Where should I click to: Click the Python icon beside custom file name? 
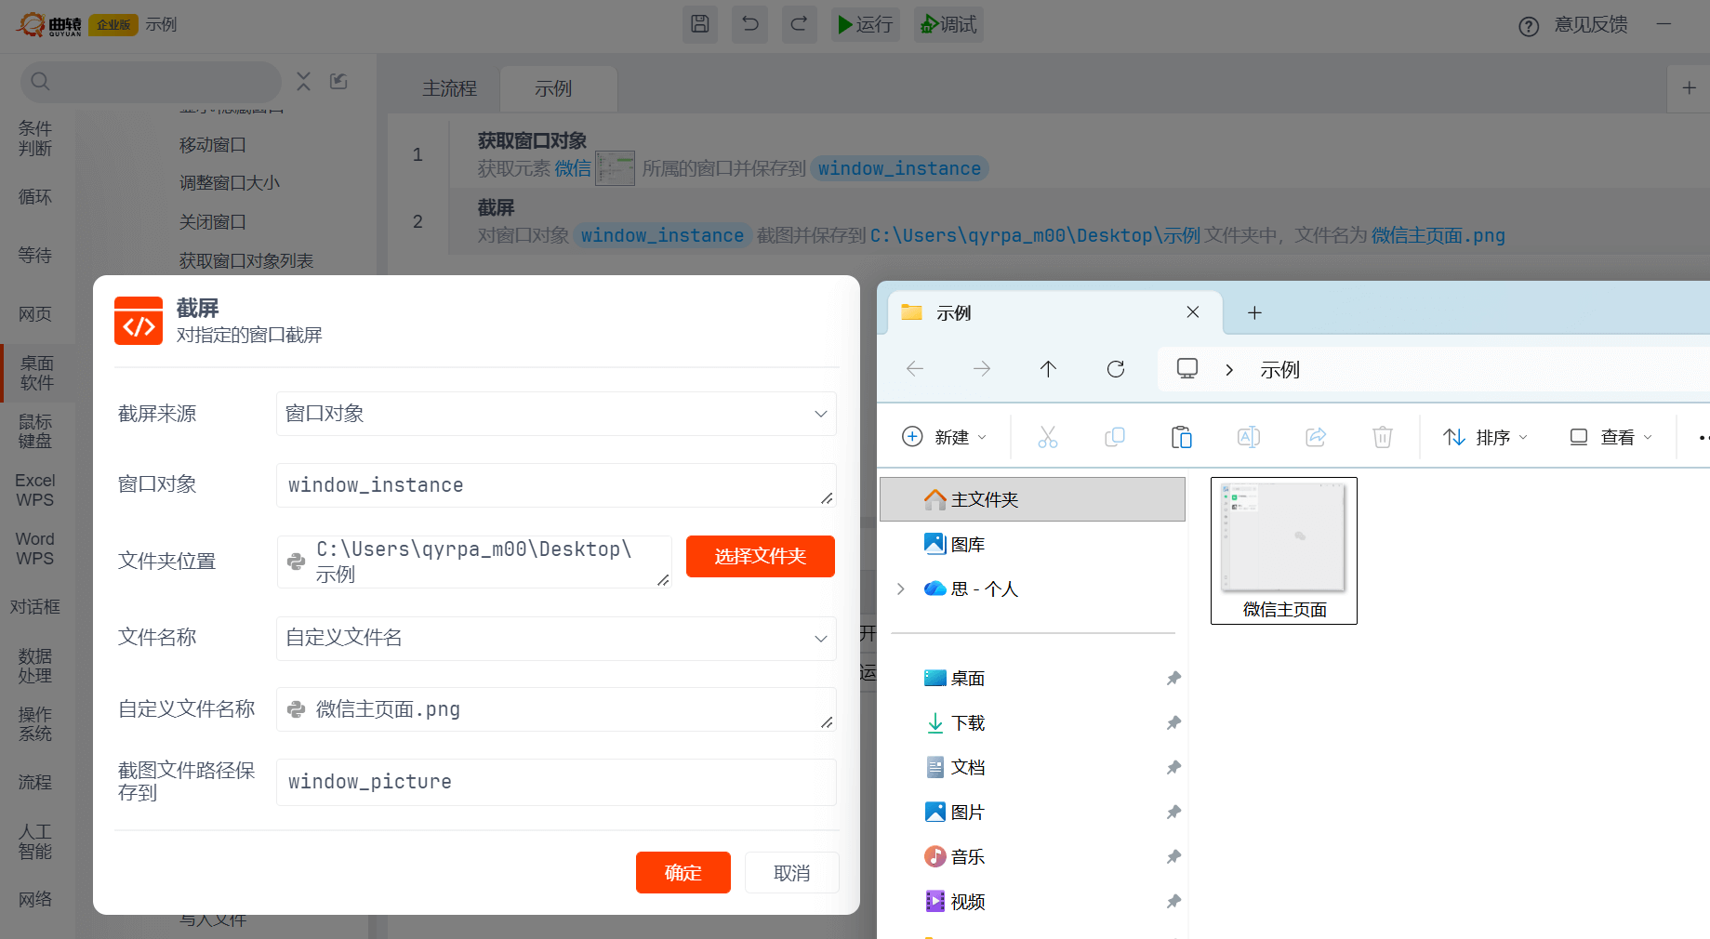tap(297, 709)
